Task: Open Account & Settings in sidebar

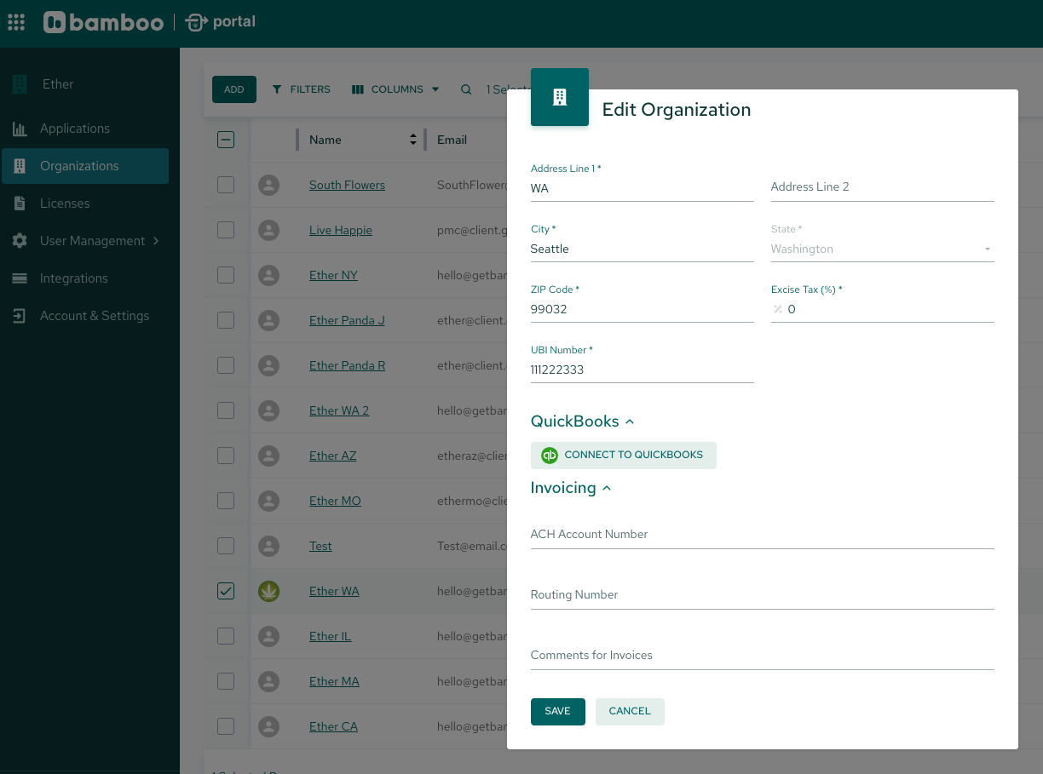Action: coord(85,316)
